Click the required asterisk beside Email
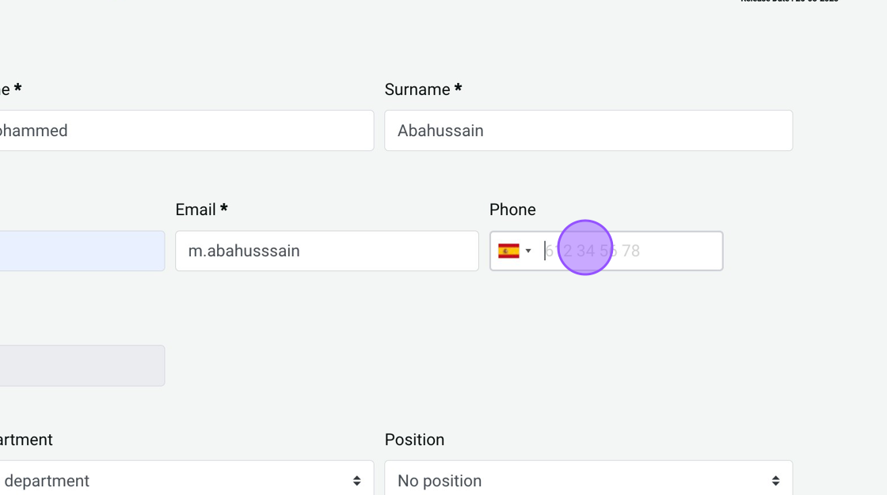Image resolution: width=887 pixels, height=495 pixels. (224, 210)
